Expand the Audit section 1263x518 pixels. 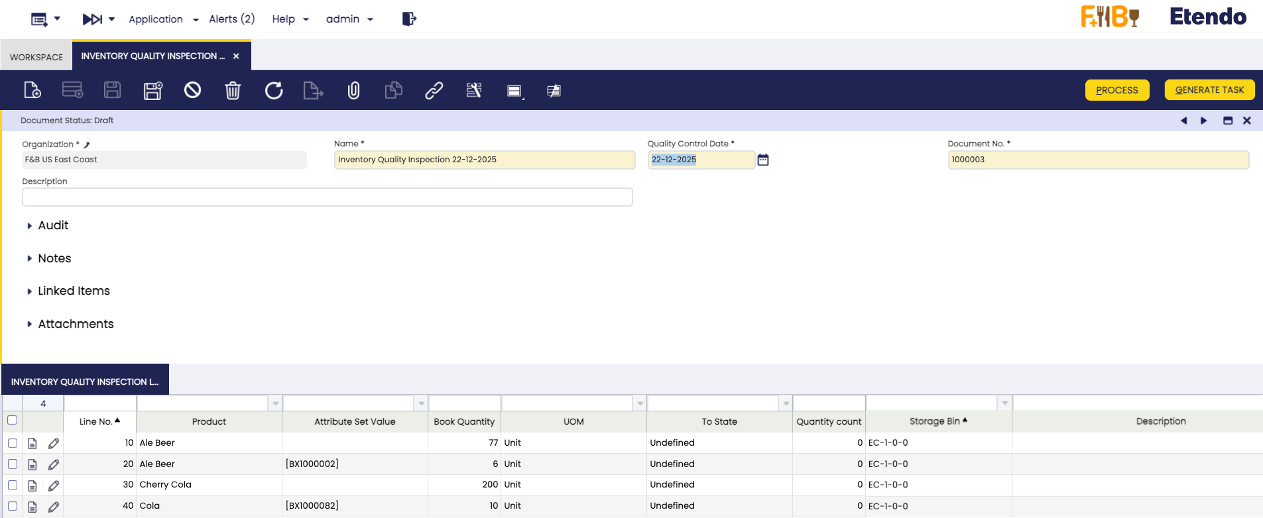pos(53,225)
